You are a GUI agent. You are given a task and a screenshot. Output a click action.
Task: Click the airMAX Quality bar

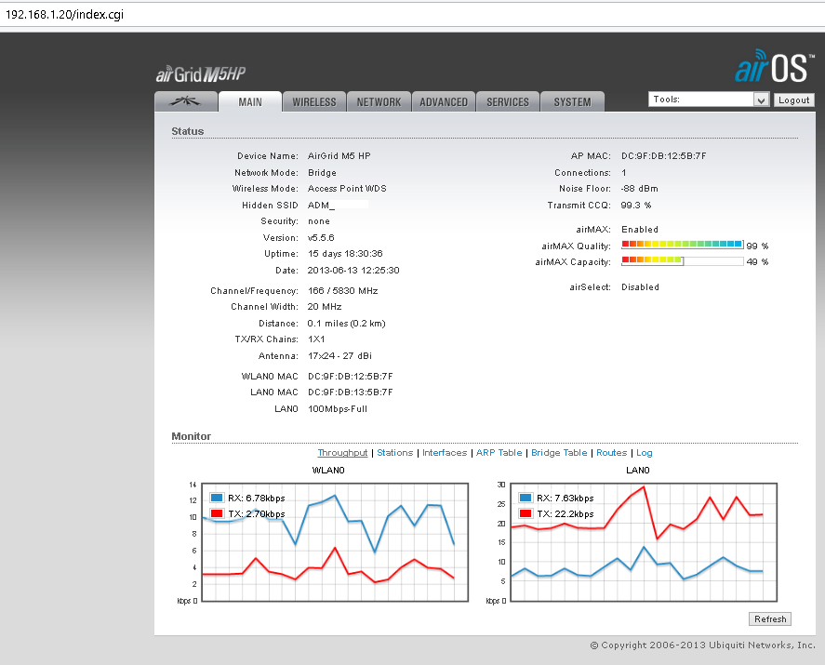pos(683,245)
